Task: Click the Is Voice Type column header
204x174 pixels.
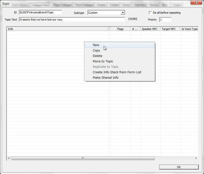Action: coord(189,29)
